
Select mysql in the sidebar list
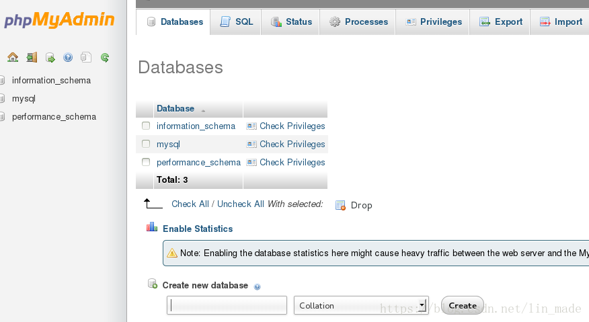click(24, 98)
